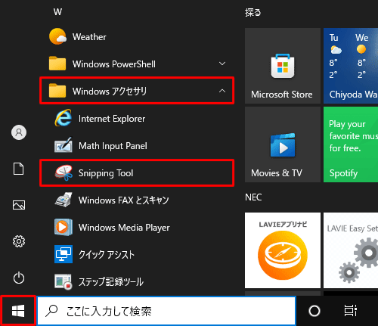
Task: Click the search box ここに入力して検索
Action: pos(166,311)
